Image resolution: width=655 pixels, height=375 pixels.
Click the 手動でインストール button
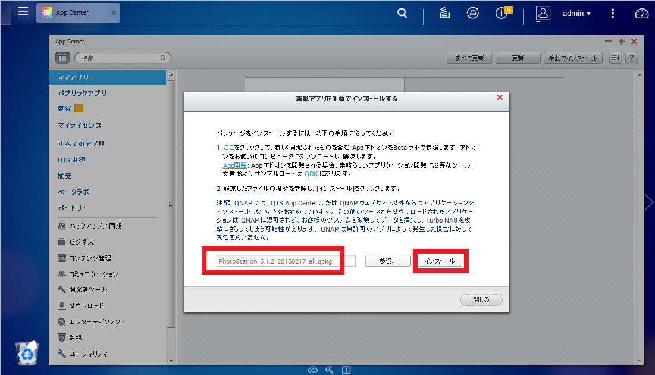(573, 58)
